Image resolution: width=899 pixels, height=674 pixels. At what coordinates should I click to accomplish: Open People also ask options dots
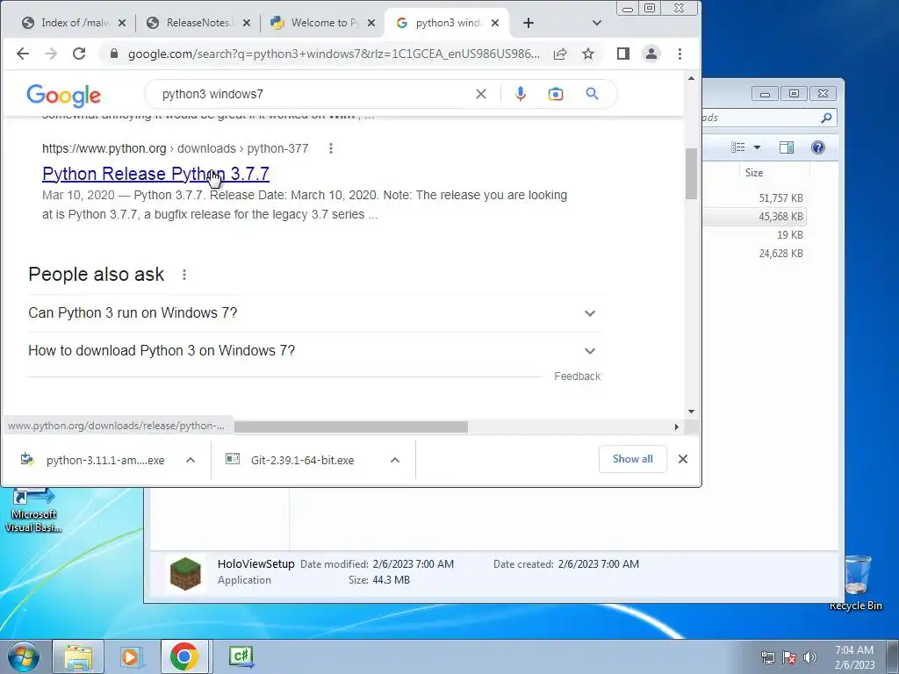(184, 275)
